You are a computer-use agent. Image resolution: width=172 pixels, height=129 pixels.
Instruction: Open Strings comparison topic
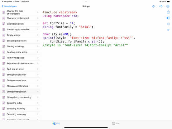point(20,80)
